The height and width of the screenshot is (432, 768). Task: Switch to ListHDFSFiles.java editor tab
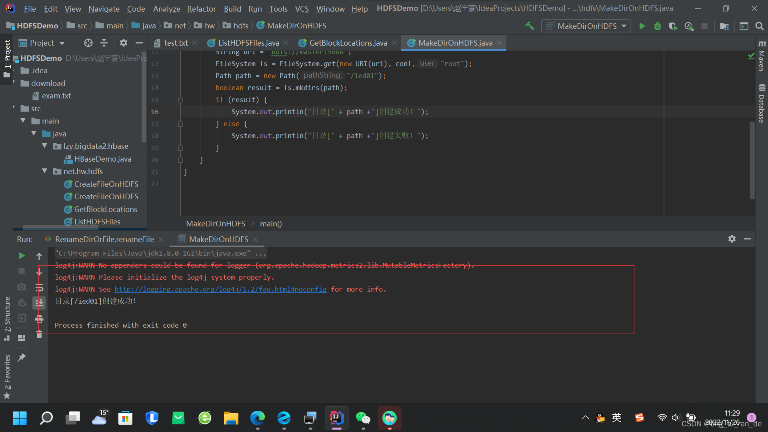coord(248,43)
